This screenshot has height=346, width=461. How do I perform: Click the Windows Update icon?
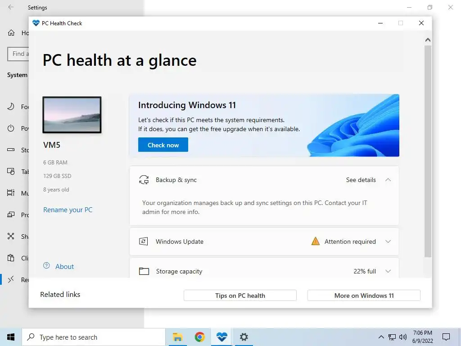point(143,241)
